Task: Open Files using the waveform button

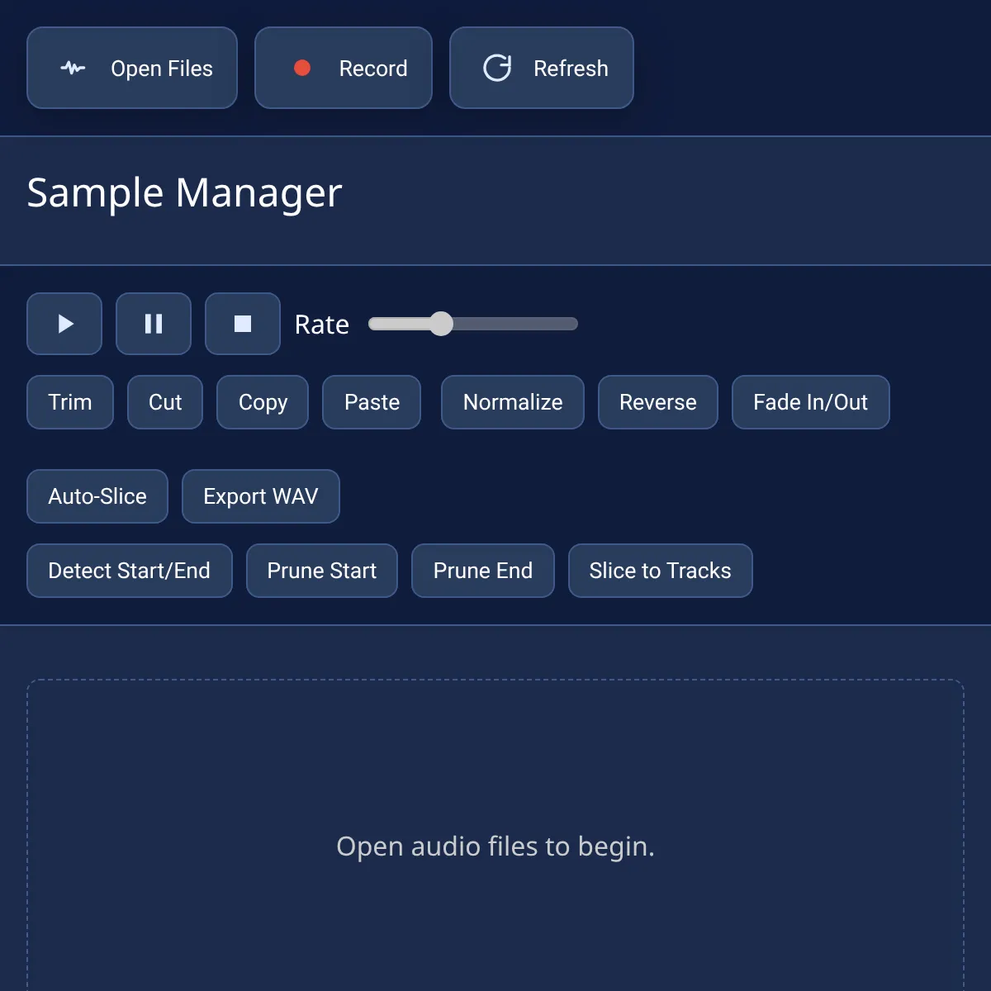Action: (x=132, y=68)
